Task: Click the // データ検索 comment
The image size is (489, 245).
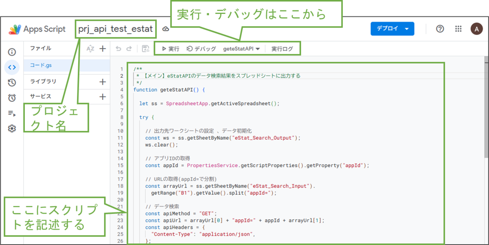Action: pos(162,206)
